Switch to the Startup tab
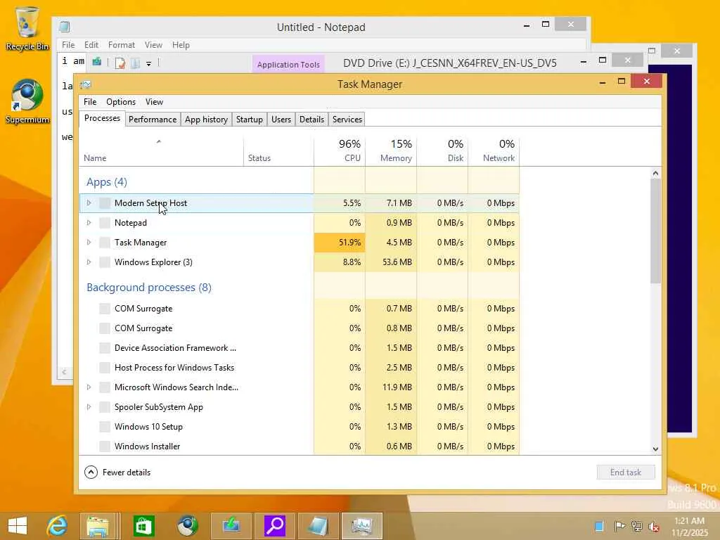The height and width of the screenshot is (540, 720). (x=250, y=120)
